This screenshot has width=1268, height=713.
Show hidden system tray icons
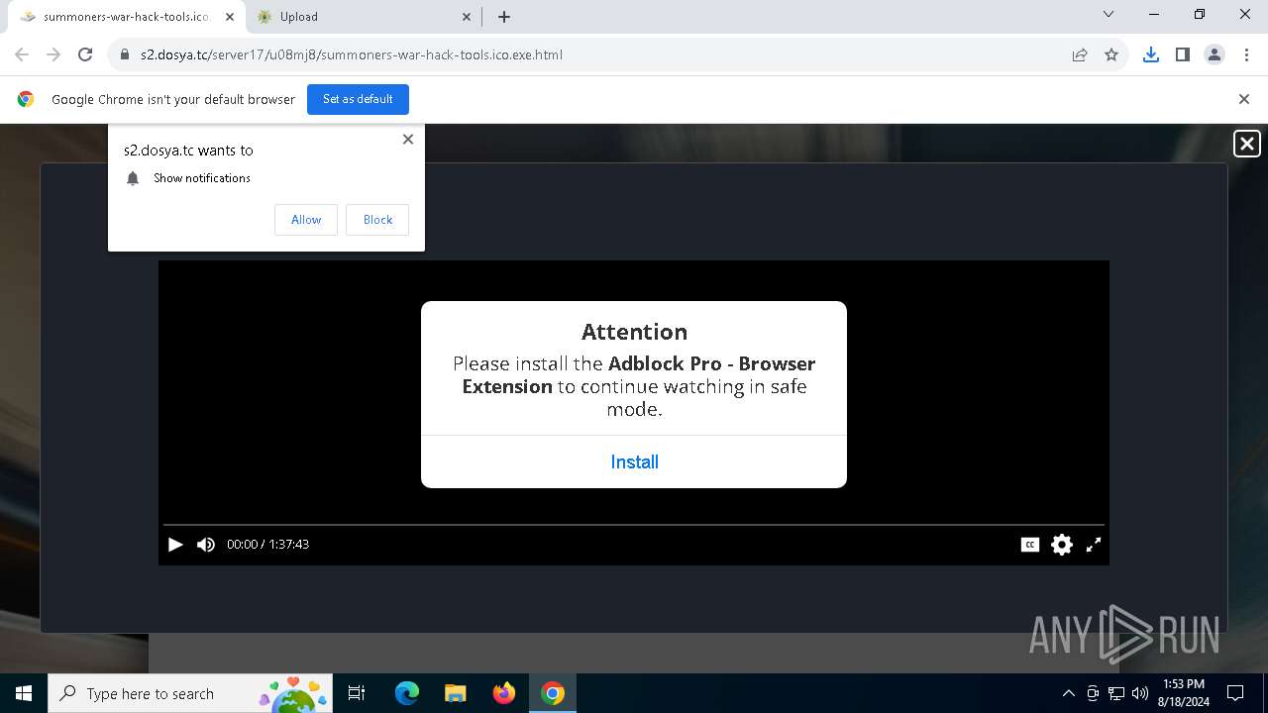1068,693
